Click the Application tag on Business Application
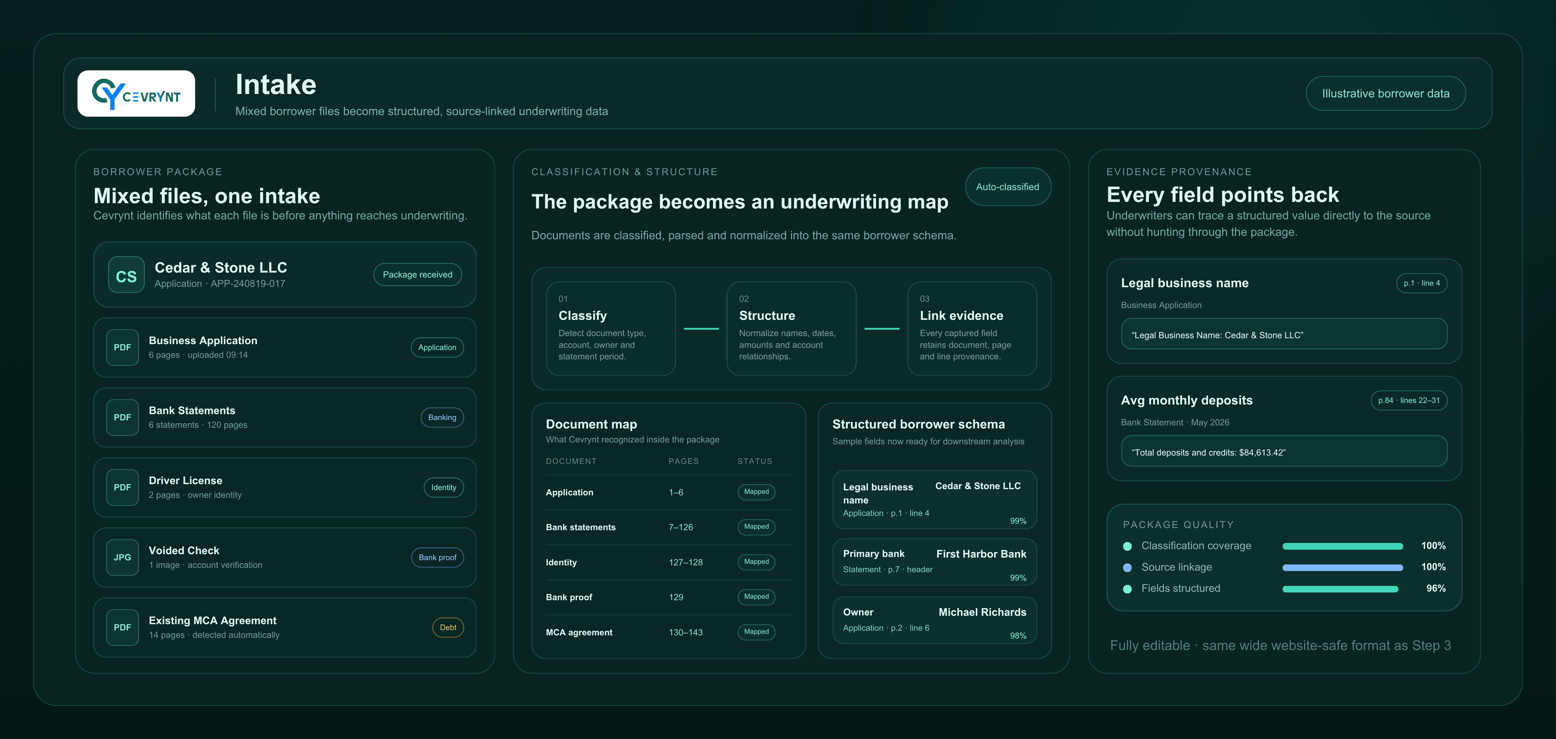Viewport: 1556px width, 739px height. tap(437, 347)
